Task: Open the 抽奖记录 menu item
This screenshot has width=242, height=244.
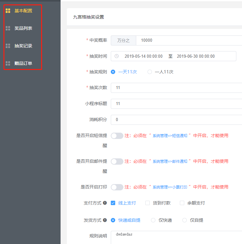Action: pos(23,46)
